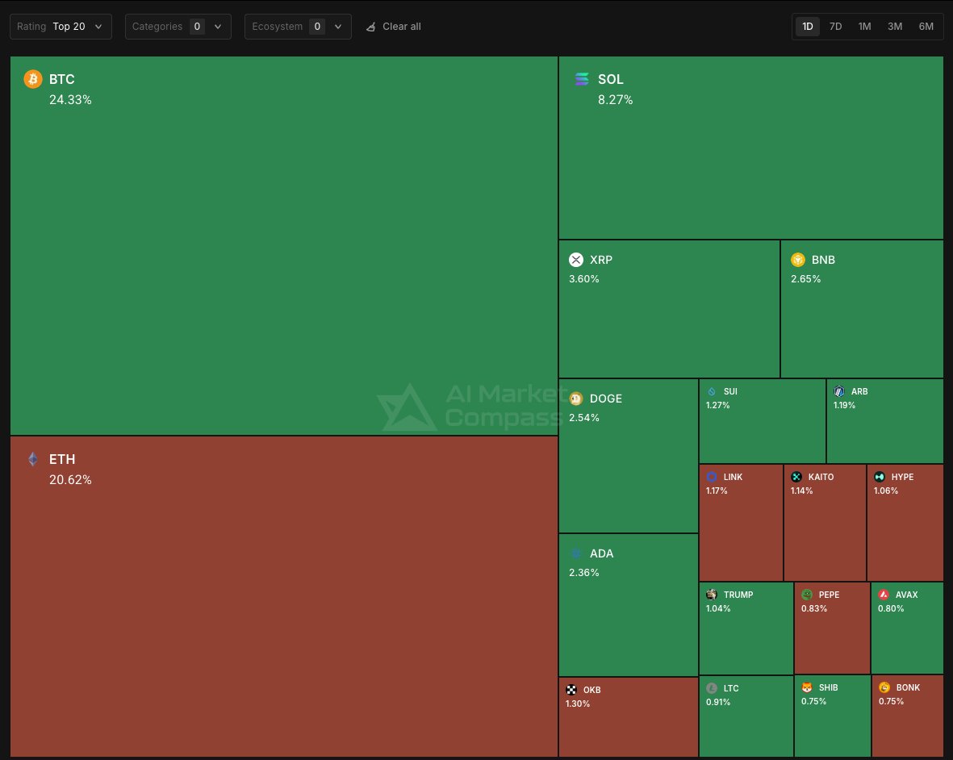The image size is (953, 760).
Task: Click the ARB 1.19% value
Action: (x=844, y=405)
